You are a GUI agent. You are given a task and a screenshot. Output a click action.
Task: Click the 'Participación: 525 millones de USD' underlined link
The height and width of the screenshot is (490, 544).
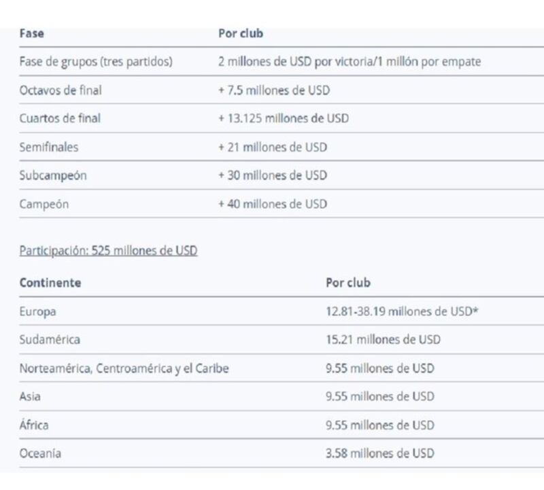108,251
